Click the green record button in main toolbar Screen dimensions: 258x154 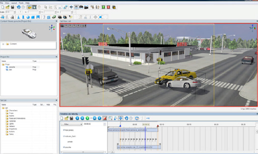103,7
